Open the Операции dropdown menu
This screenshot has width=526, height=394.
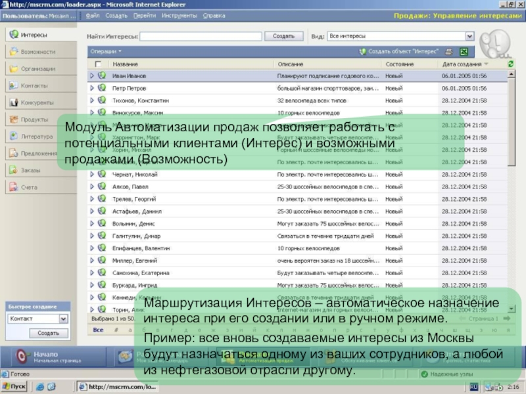click(x=106, y=52)
